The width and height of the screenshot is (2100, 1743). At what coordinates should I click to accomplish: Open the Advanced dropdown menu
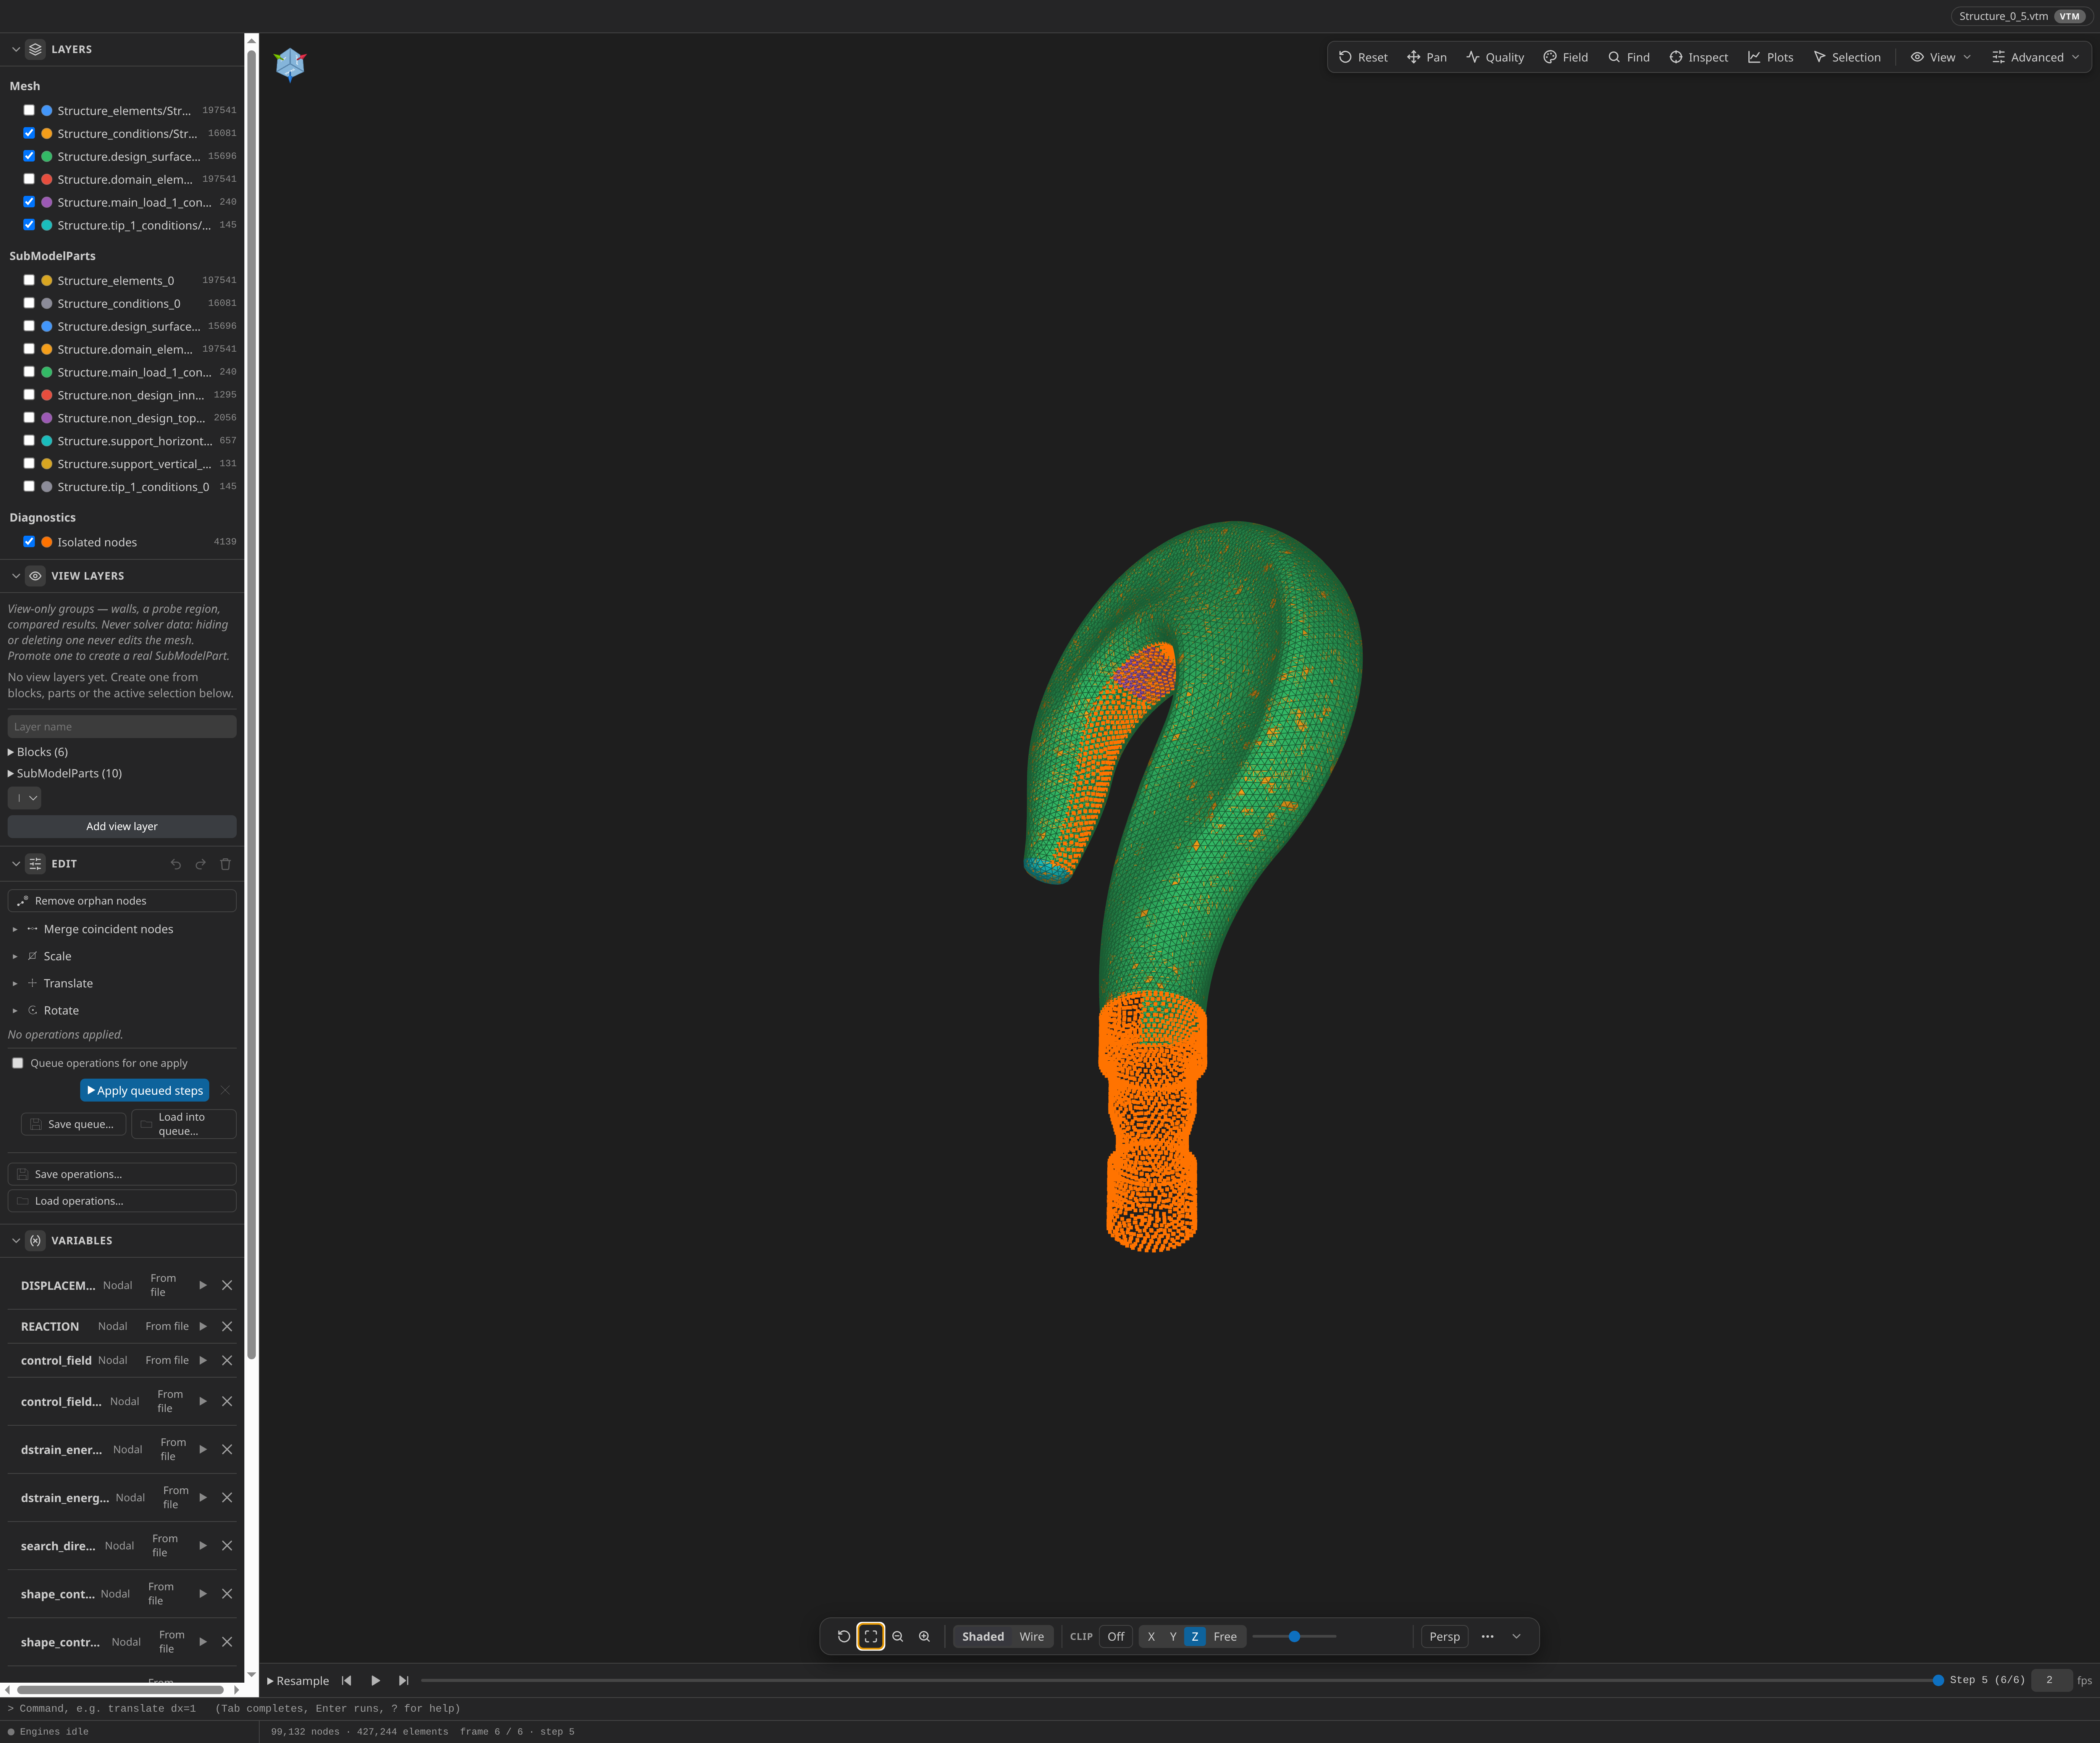tap(2035, 57)
